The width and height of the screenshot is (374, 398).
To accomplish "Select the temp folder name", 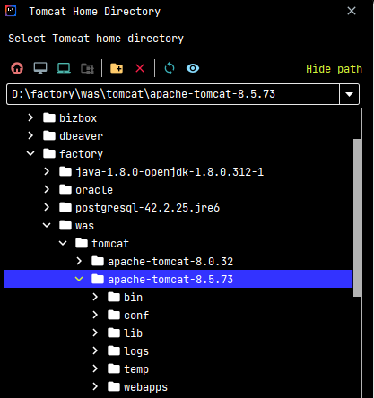I will pos(136,369).
